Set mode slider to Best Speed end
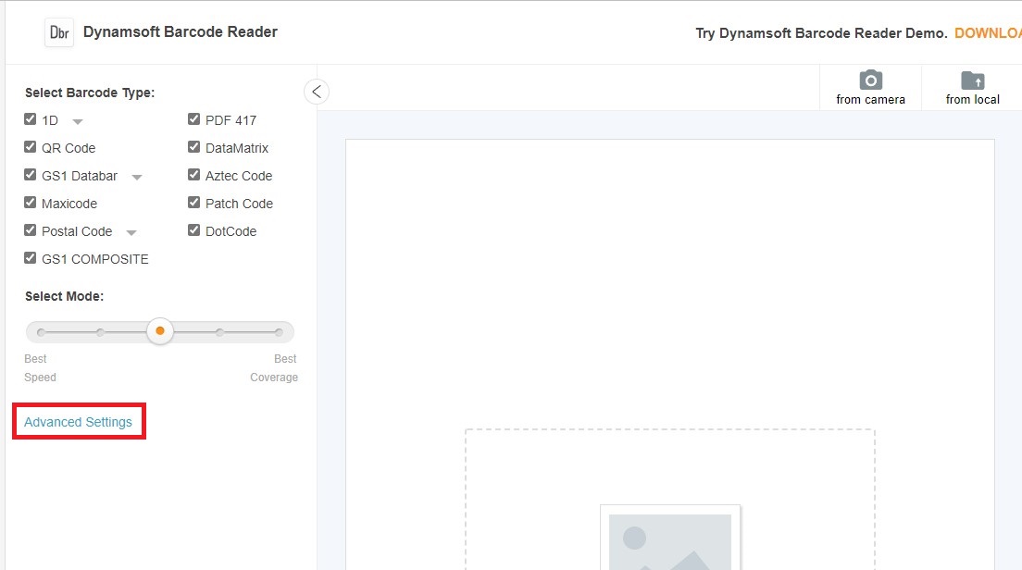Image resolution: width=1022 pixels, height=570 pixels. [x=40, y=331]
